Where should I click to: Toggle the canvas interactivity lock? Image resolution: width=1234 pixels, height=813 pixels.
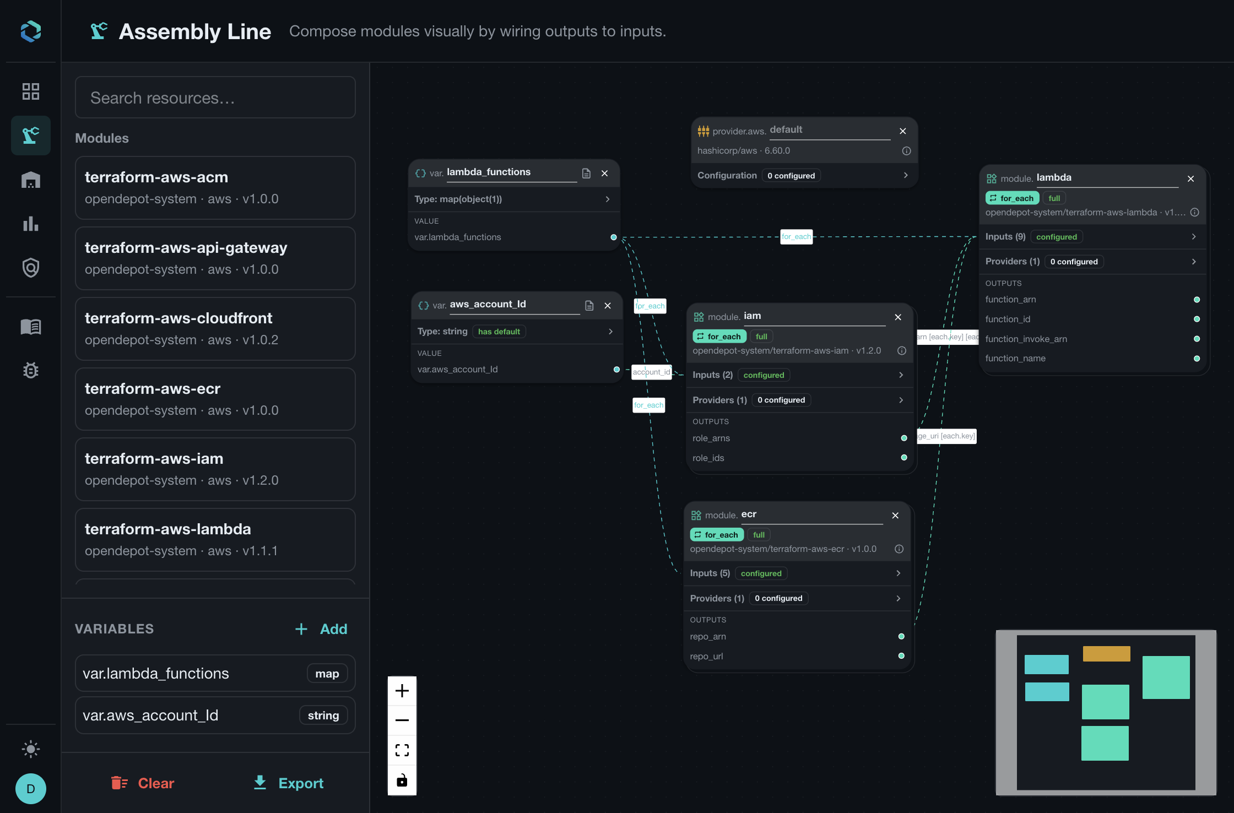(x=402, y=780)
